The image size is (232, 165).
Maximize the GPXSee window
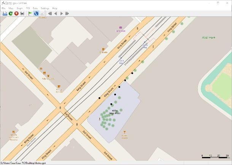[x=218, y=3]
